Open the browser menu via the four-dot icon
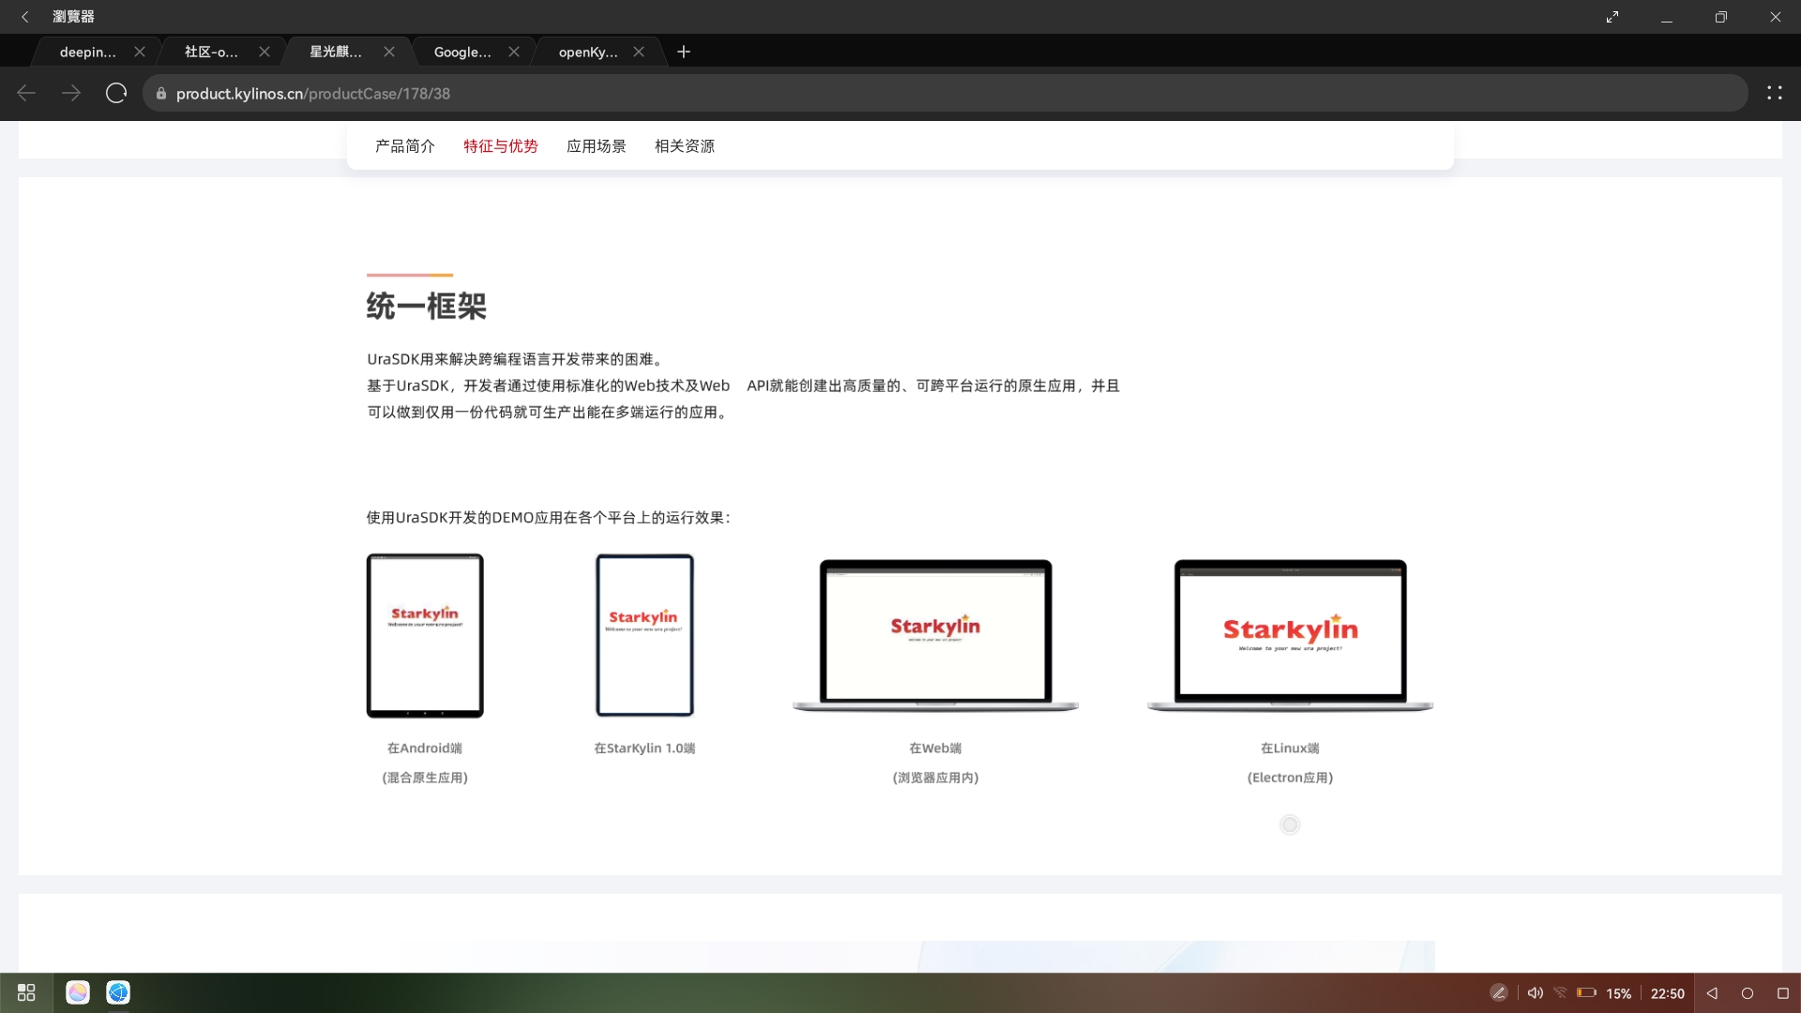Image resolution: width=1801 pixels, height=1013 pixels. 1775,93
